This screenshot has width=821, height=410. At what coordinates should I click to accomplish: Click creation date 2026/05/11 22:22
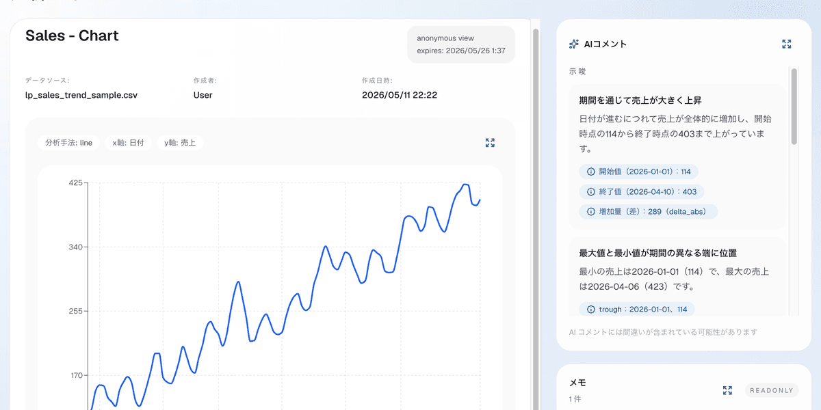point(400,95)
